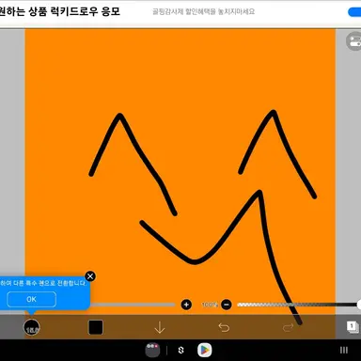Image resolution: width=361 pixels, height=361 pixels.
Task: Increase brush thickness with the plus button
Action: tap(186, 305)
